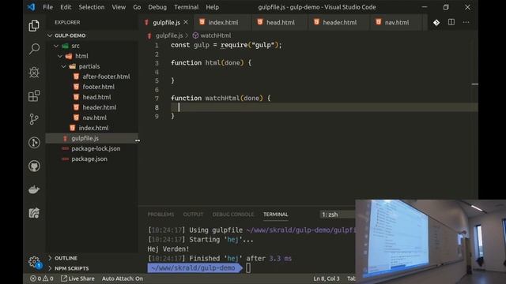
Task: Open the Git Graph circular icon
Action: pos(34,142)
